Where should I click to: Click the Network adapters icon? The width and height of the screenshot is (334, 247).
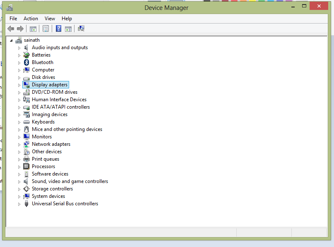(x=26, y=144)
